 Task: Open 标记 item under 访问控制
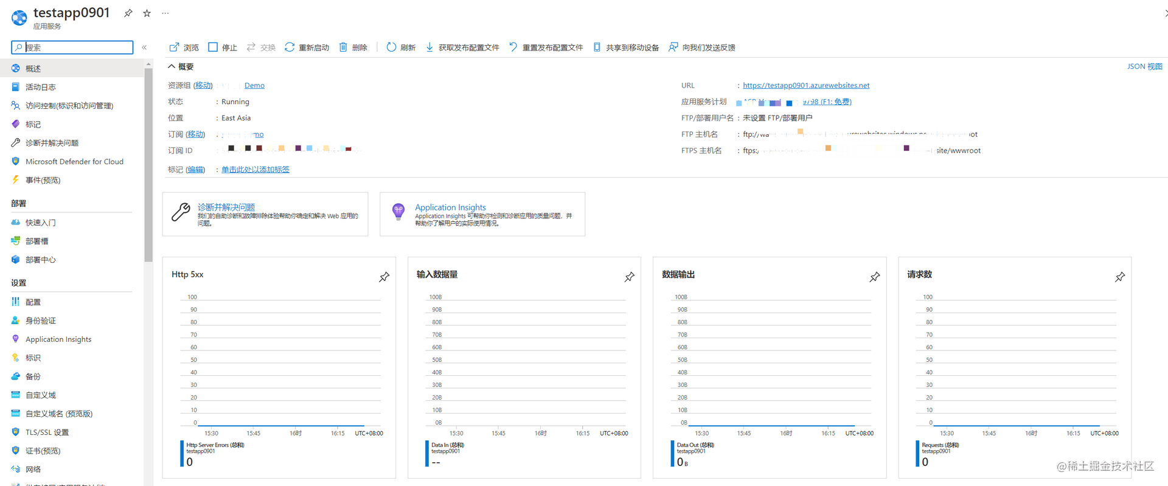point(72,124)
